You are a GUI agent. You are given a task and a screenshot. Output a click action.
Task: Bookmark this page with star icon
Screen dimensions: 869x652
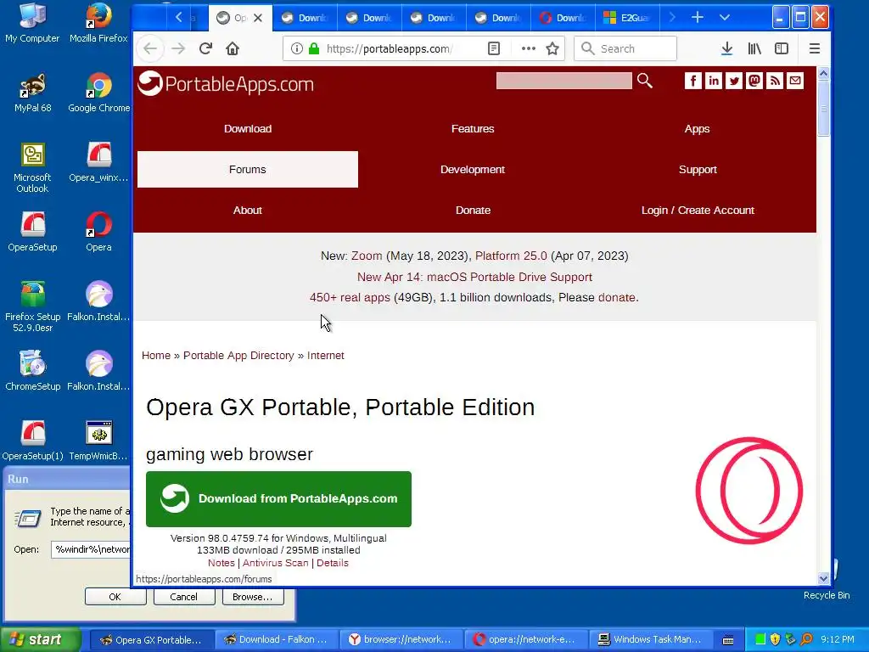click(x=552, y=48)
